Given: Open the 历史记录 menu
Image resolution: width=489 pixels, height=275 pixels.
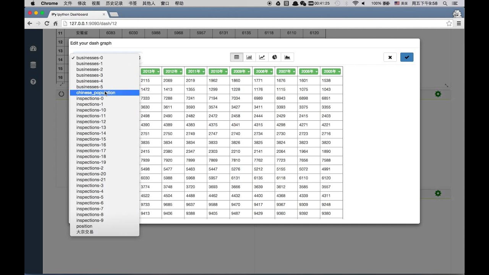Looking at the screenshot, I should click(x=115, y=3).
